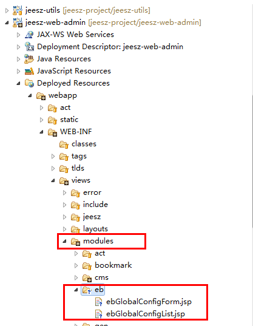Image resolution: width=253 pixels, height=326 pixels.
Task: Select the layouts folder in views
Action: click(x=95, y=229)
